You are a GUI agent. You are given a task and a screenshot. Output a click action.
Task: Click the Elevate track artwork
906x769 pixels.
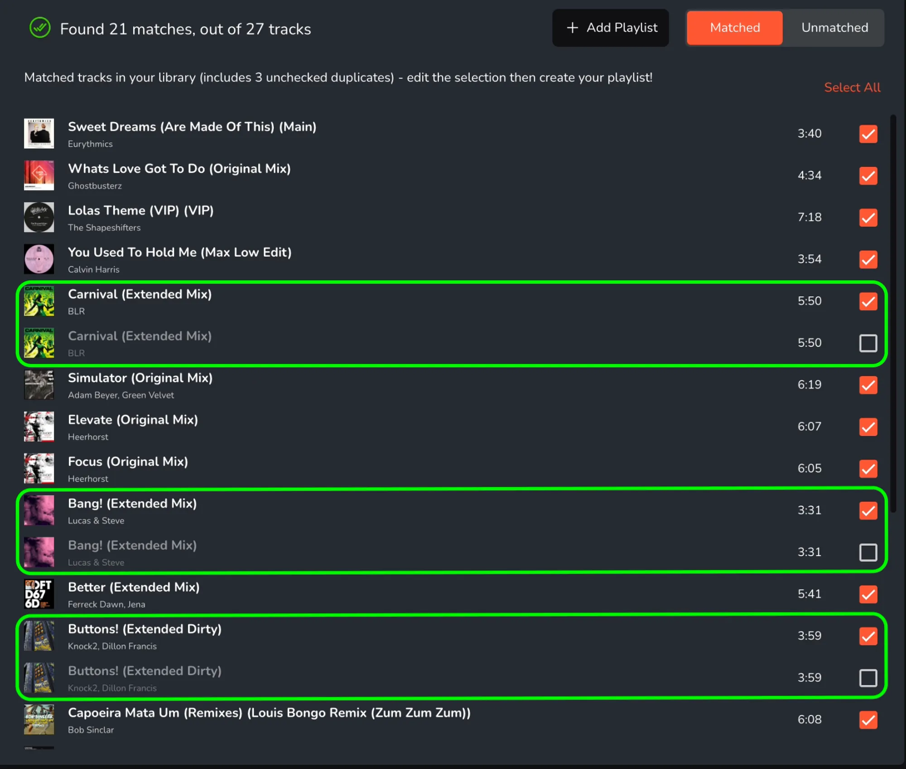pos(39,427)
